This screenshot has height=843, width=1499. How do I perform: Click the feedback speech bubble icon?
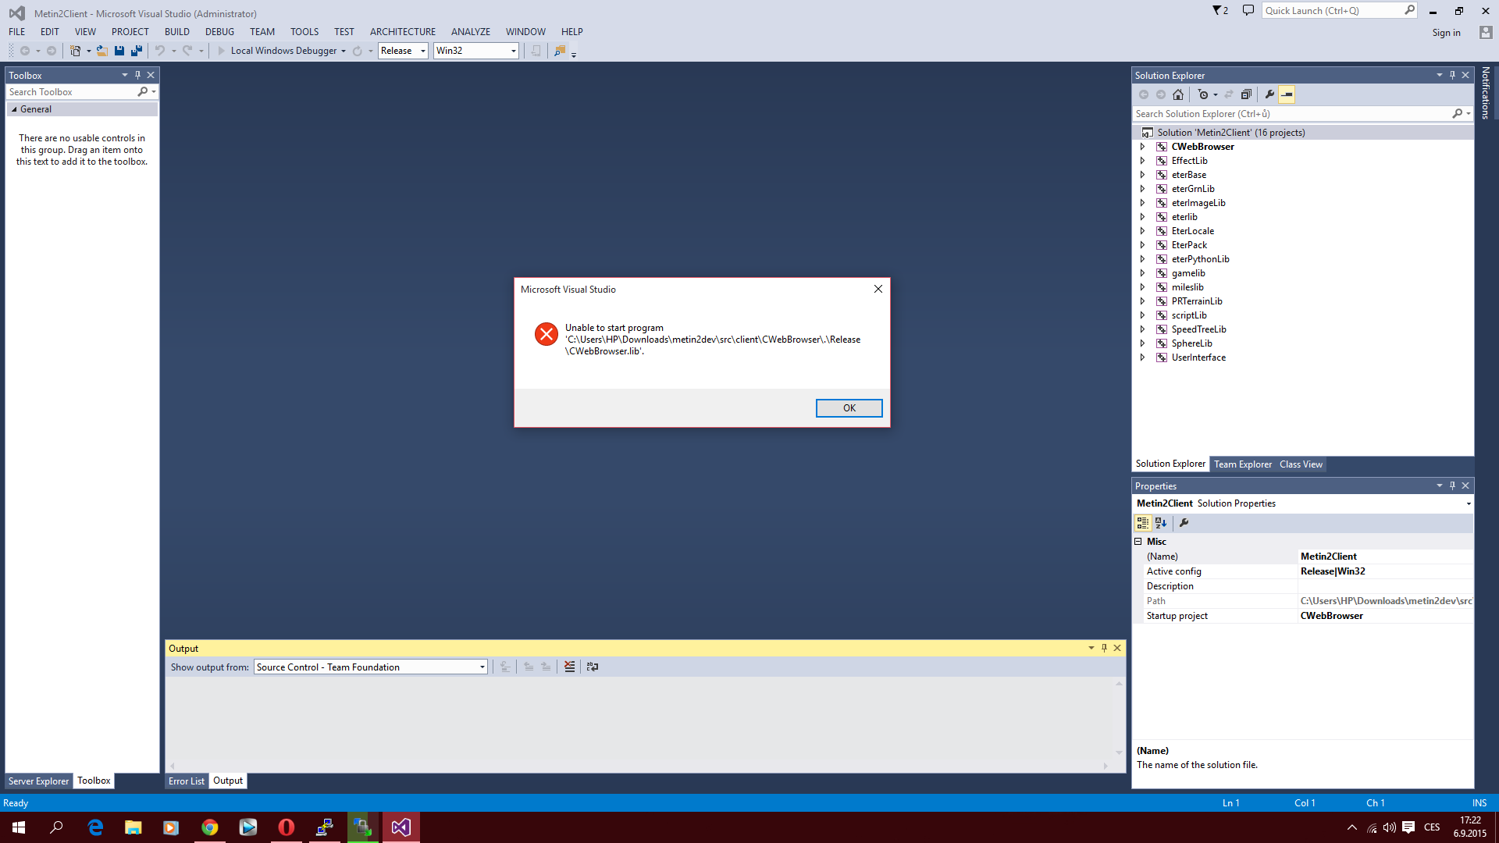pos(1248,11)
